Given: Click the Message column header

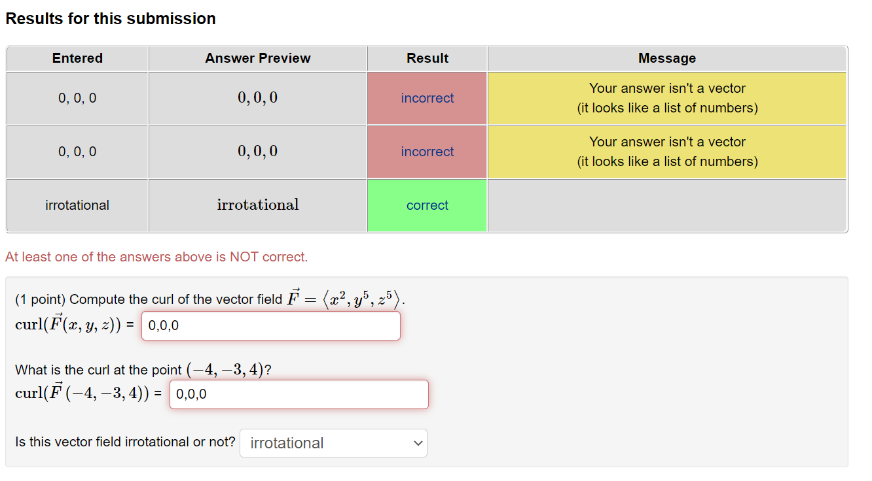Looking at the screenshot, I should (666, 58).
